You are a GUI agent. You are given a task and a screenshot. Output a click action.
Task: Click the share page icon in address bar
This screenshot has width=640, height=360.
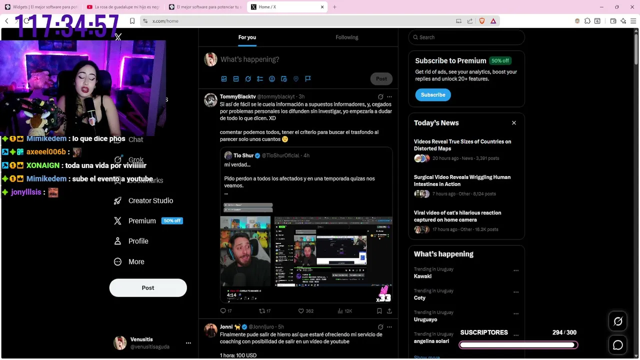(x=470, y=21)
